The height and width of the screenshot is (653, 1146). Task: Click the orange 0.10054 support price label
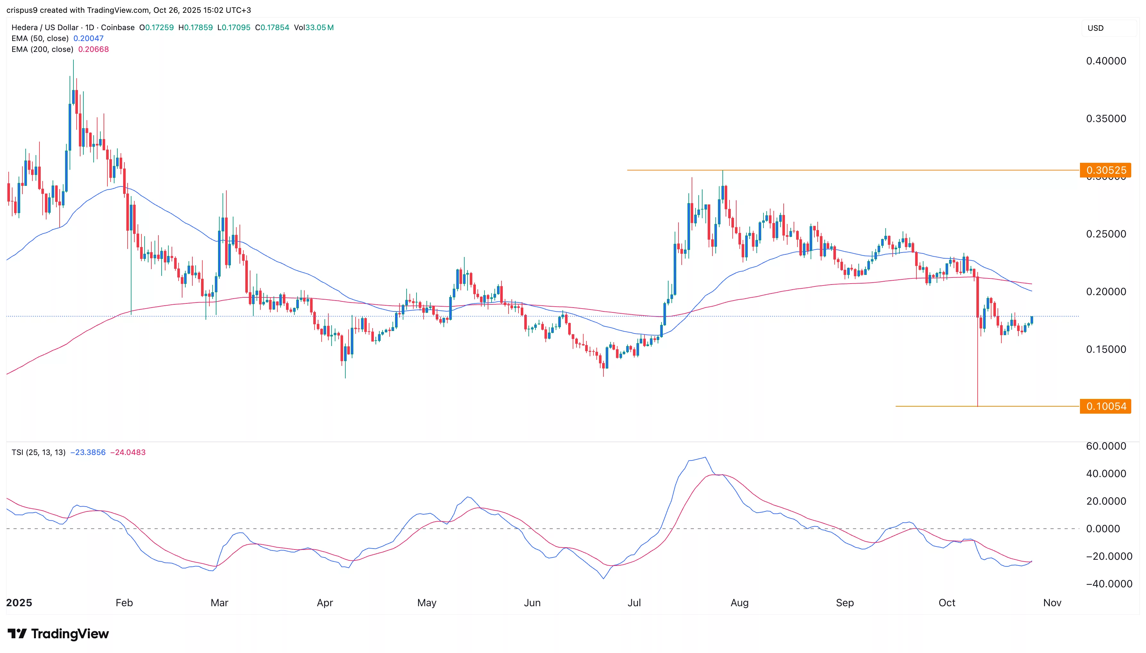(x=1106, y=406)
